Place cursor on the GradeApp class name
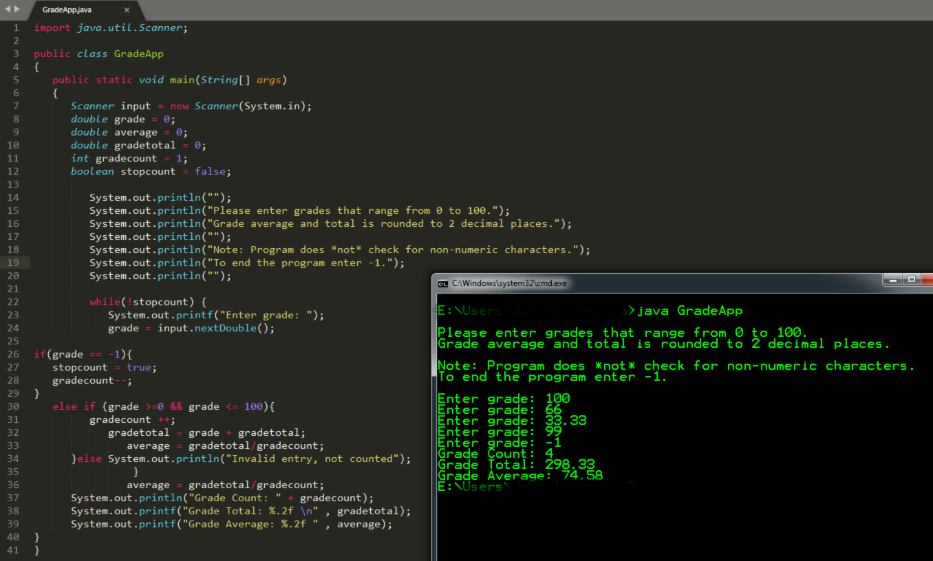This screenshot has width=933, height=561. point(138,54)
